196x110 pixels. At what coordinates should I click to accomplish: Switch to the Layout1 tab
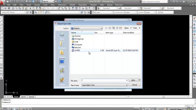[23, 97]
